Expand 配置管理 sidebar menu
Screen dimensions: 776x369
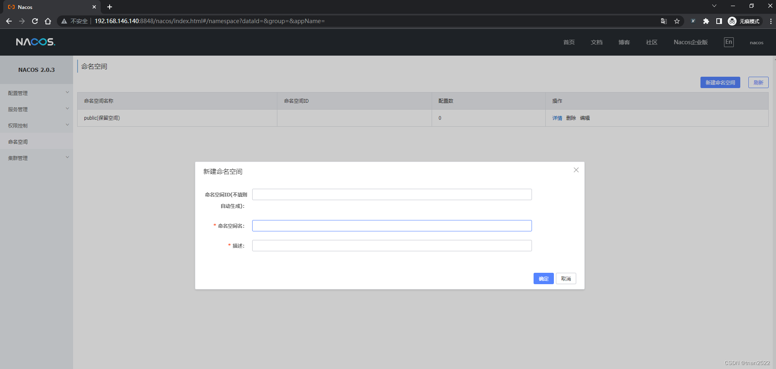coord(37,93)
